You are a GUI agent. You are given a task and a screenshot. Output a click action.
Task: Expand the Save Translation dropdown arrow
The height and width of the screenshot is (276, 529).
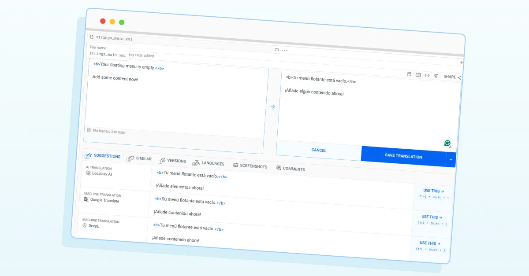451,159
